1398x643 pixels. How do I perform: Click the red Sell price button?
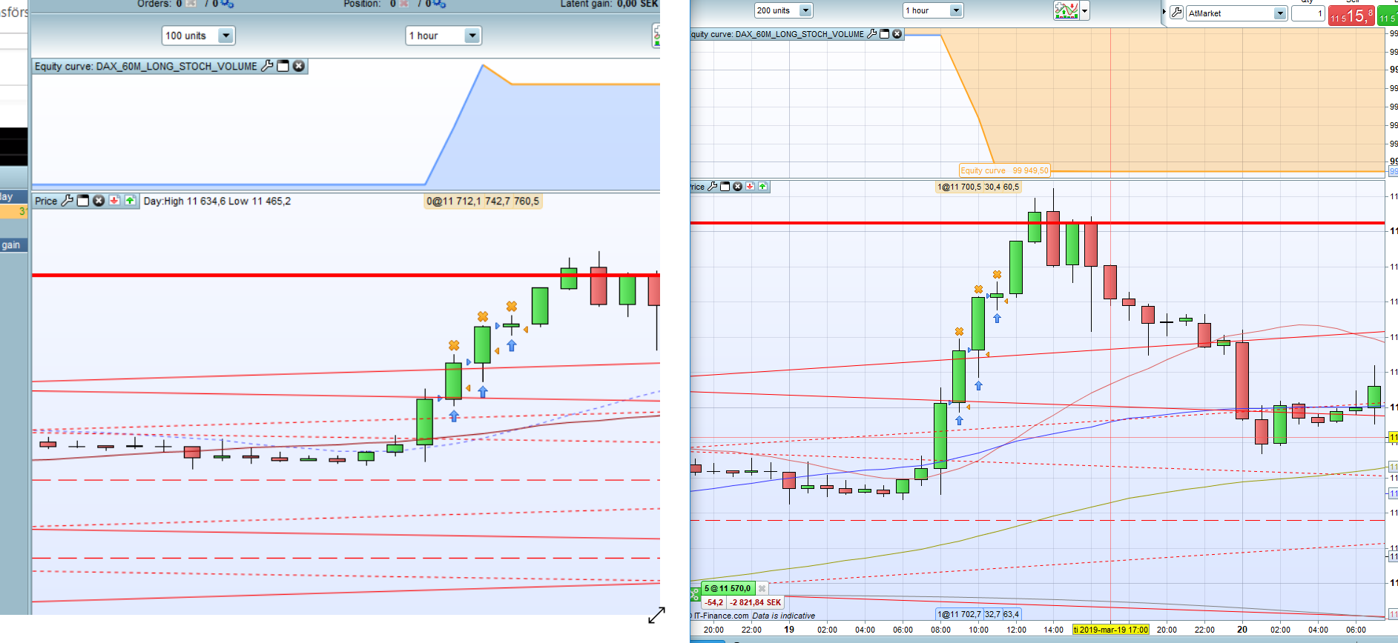[1351, 16]
